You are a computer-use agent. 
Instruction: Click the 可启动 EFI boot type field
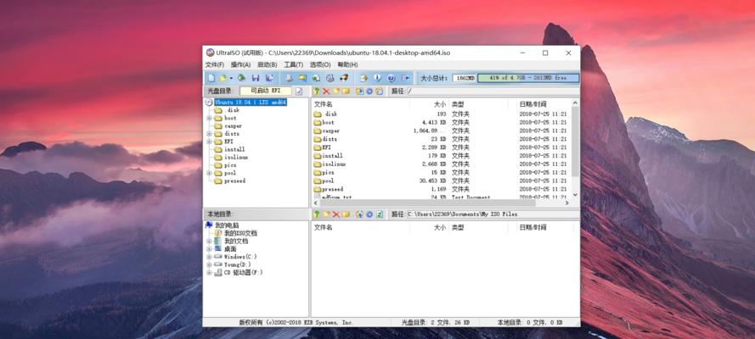[266, 91]
